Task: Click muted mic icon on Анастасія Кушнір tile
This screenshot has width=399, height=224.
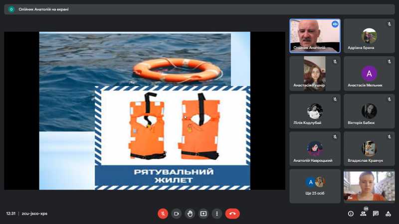Action: (335, 62)
